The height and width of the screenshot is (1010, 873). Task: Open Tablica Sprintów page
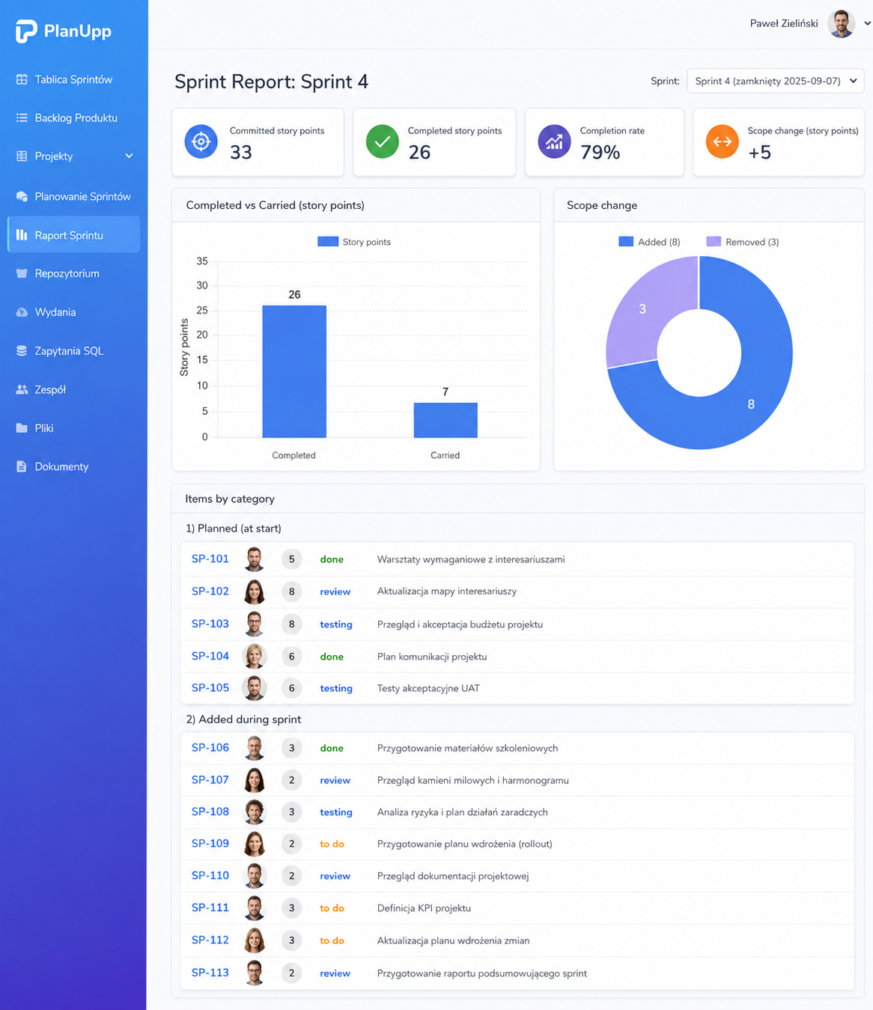point(73,79)
